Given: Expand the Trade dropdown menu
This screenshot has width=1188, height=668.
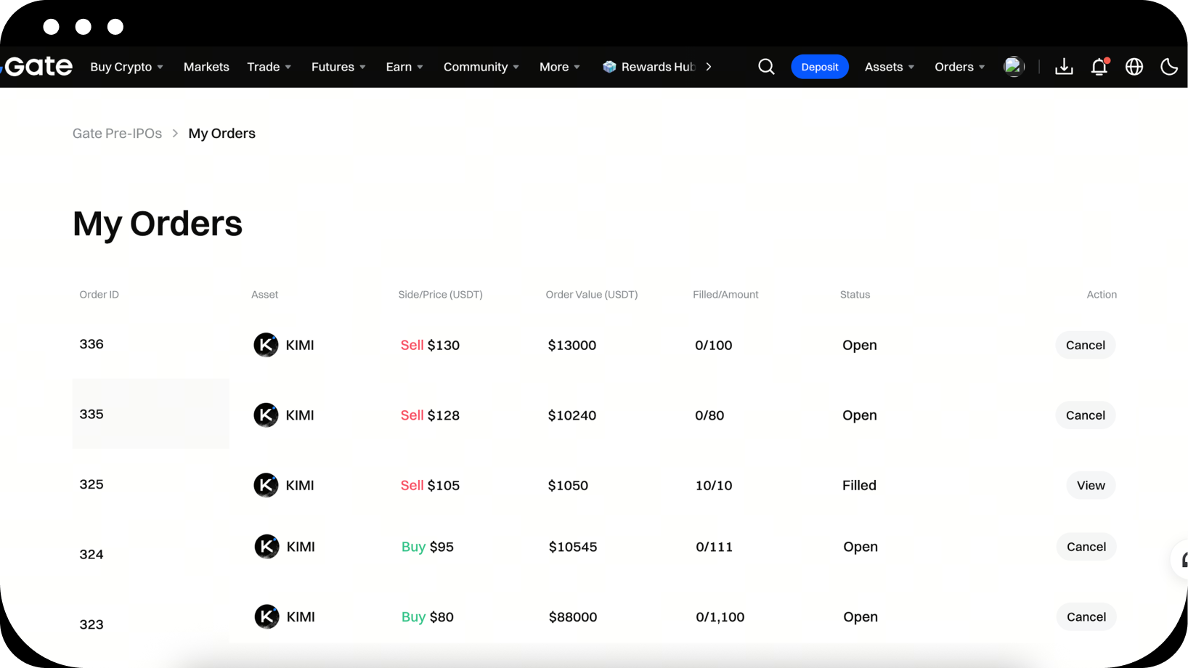Looking at the screenshot, I should tap(269, 67).
